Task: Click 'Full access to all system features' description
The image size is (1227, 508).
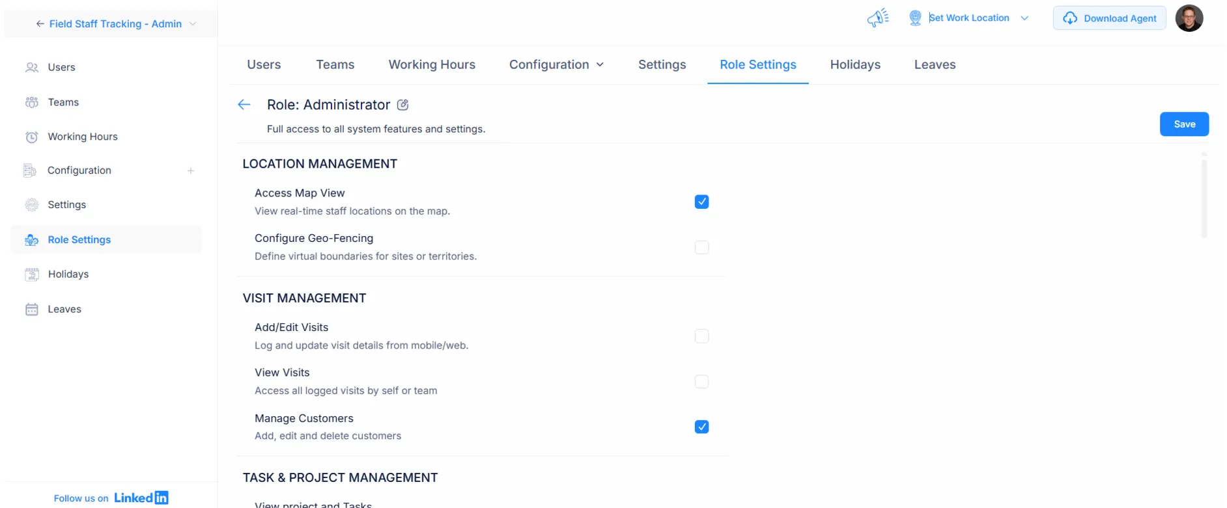Action: tap(376, 129)
